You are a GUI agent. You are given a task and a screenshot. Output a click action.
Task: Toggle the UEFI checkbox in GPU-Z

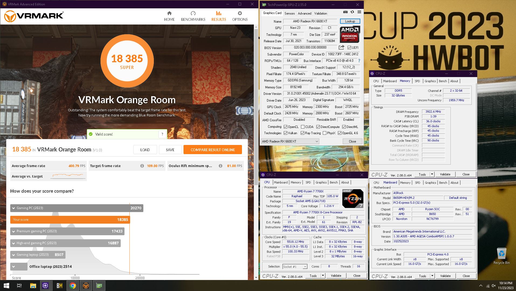pos(349,48)
